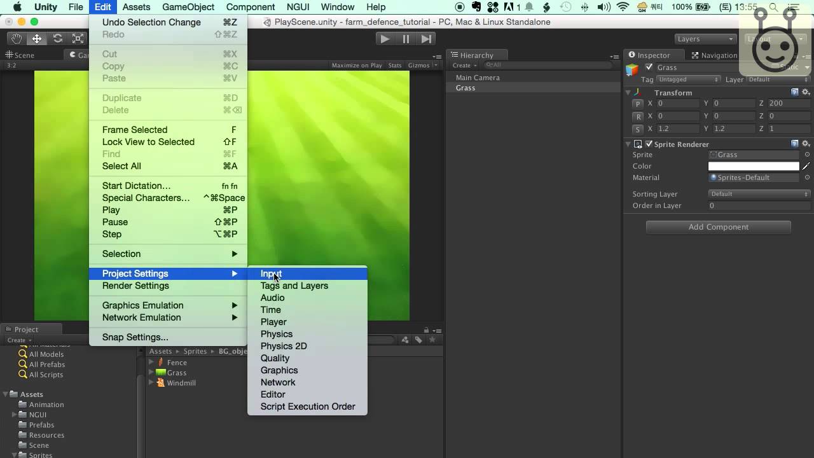Viewport: 814px width, 458px height.
Task: Open object picker for Material field
Action: 807,177
